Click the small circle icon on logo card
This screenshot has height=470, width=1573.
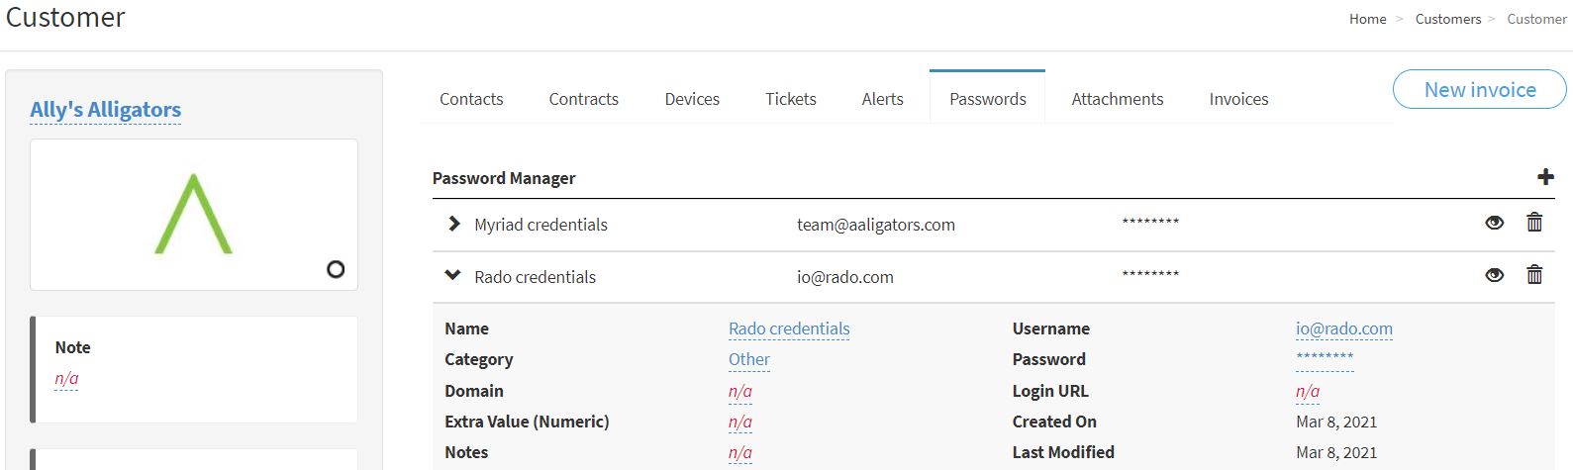pos(336,269)
